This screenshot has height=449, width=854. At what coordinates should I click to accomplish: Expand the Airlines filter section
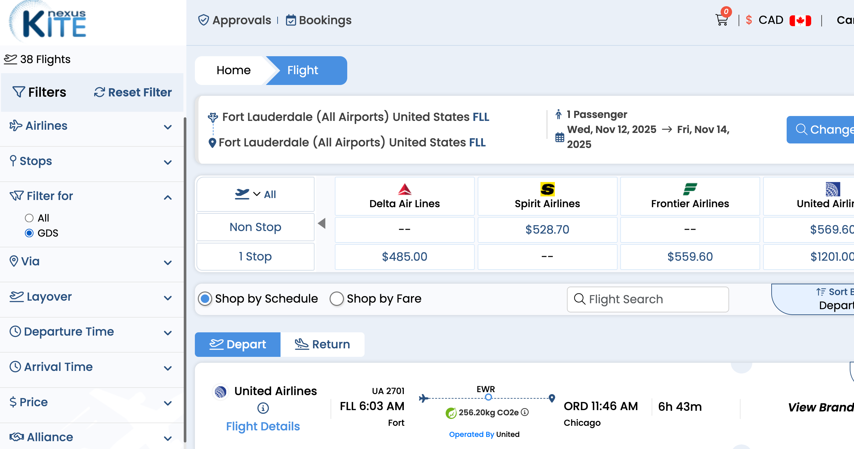168,127
